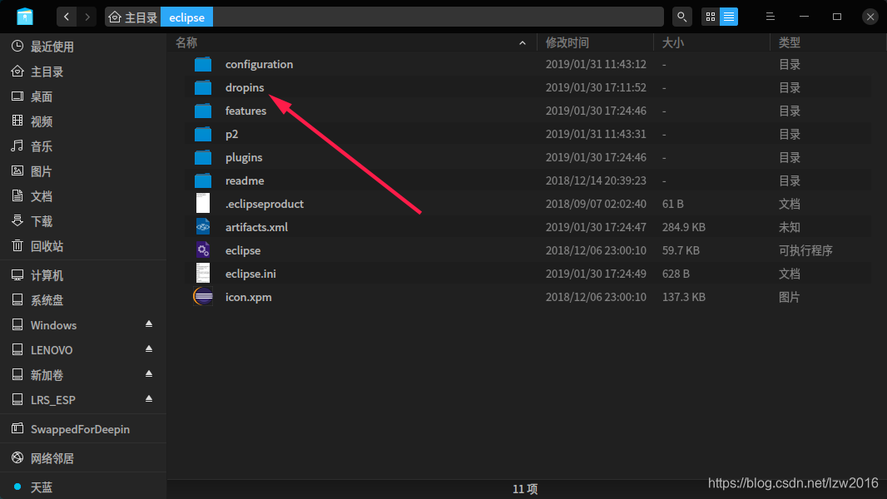Eject the LRS_ESP drive
Viewport: 887px width, 499px height.
coord(149,399)
